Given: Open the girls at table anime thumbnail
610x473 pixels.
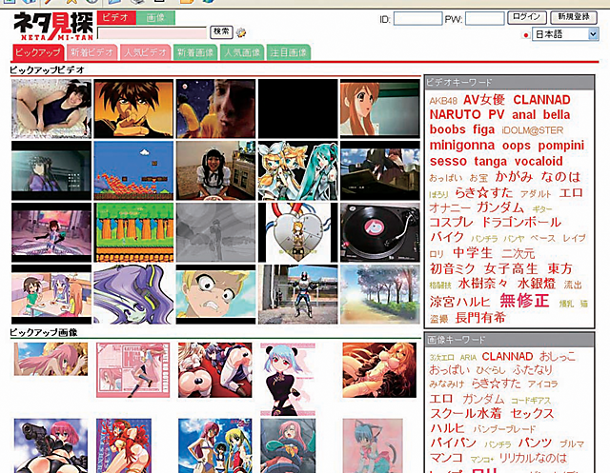Looking at the screenshot, I should [x=51, y=294].
